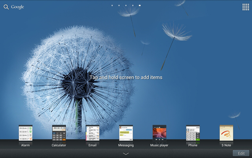The width and height of the screenshot is (252, 158).
Task: Switch to the fourth home screen dot
Action: click(x=133, y=5)
